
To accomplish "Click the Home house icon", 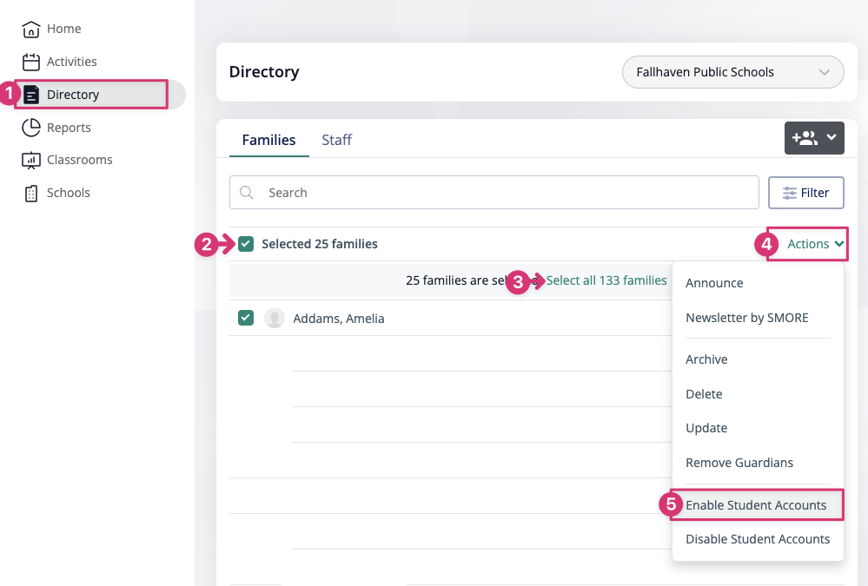I will [31, 30].
